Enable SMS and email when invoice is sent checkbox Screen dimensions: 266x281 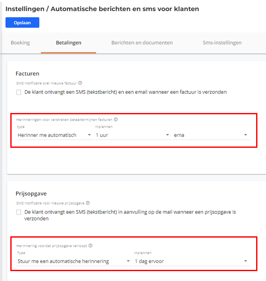[18, 92]
